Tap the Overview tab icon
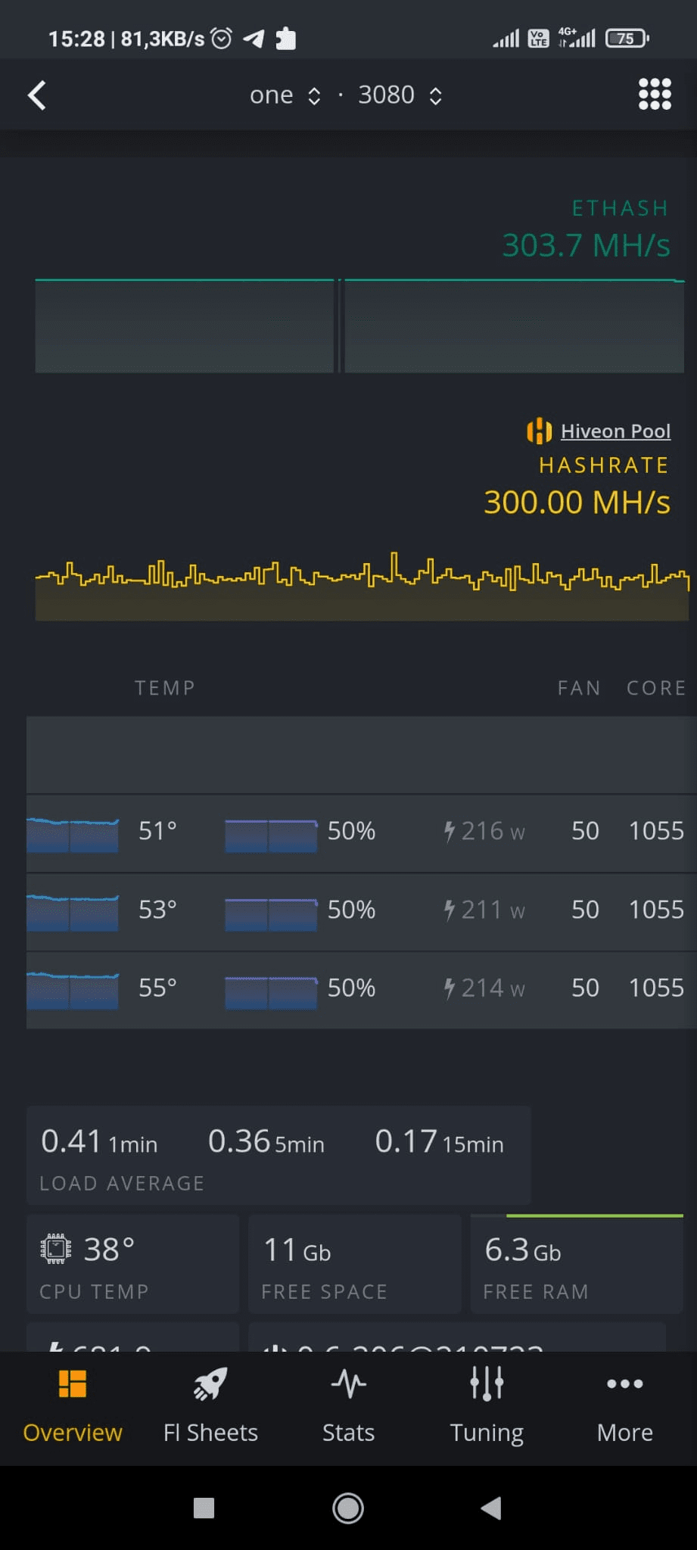The width and height of the screenshot is (697, 1550). [73, 1384]
